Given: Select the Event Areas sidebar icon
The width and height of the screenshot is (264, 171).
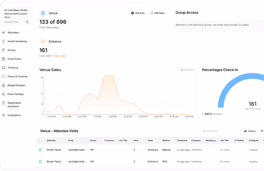Looking at the screenshot, I should [x=3, y=59].
